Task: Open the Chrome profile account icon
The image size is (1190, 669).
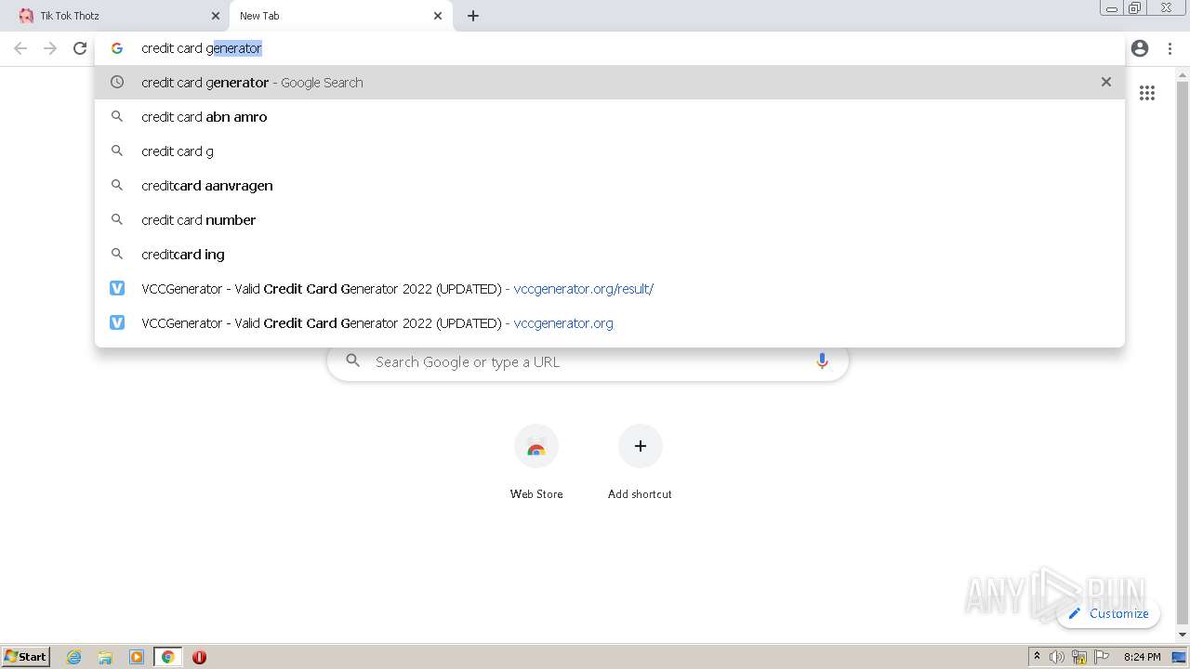Action: click(x=1140, y=48)
